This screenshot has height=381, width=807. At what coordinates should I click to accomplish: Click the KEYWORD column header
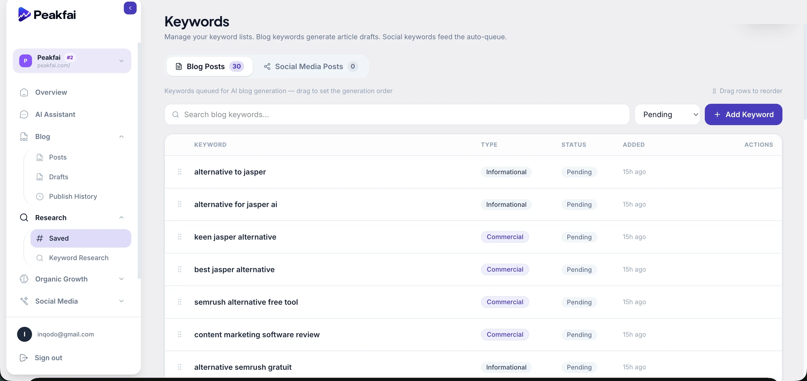click(210, 145)
